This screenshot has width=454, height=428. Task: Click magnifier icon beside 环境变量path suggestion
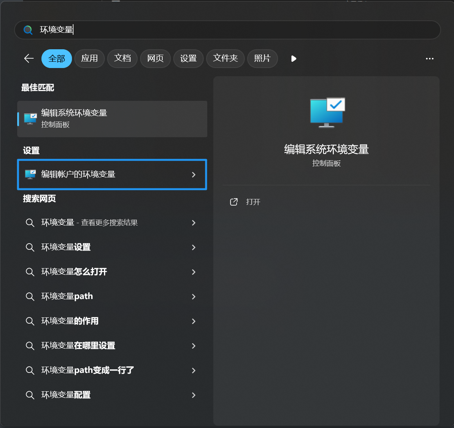(30, 297)
